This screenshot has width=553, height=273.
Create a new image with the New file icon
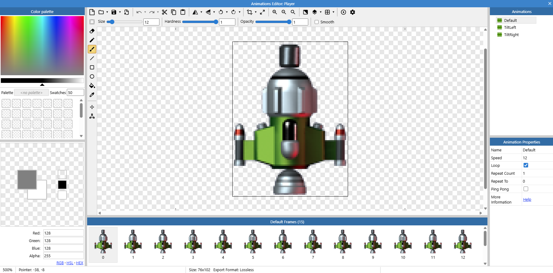[92, 12]
